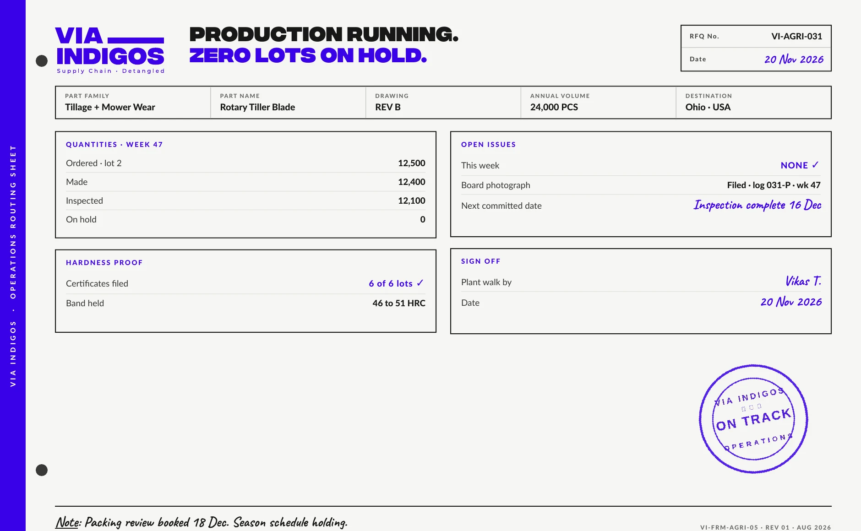
Task: Select the band value "46 to 51 HRC"
Action: 399,303
